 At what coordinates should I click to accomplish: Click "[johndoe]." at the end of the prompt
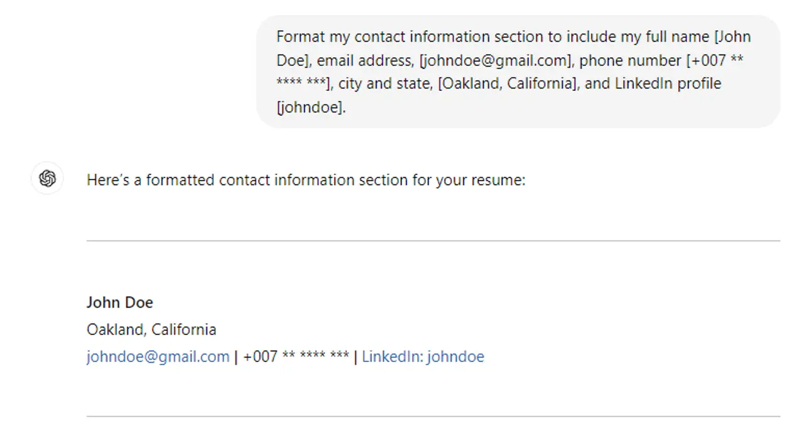pyautogui.click(x=311, y=107)
